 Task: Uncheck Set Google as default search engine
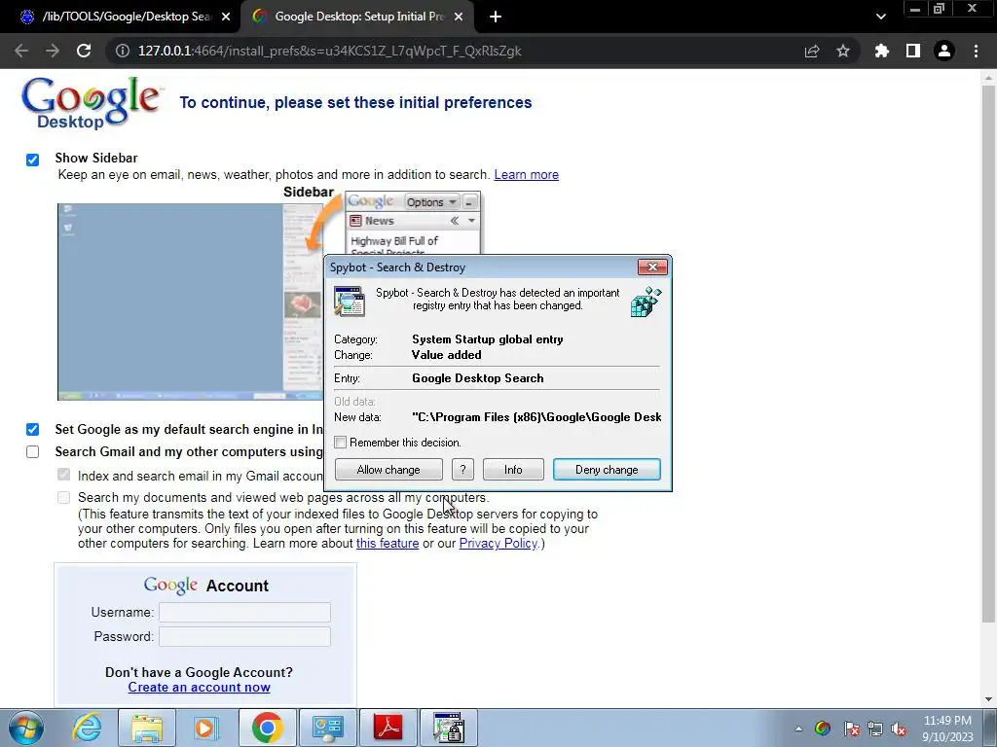point(32,429)
